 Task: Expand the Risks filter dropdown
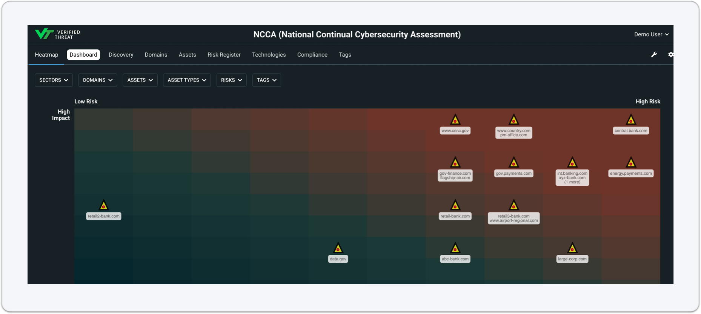[x=231, y=80]
